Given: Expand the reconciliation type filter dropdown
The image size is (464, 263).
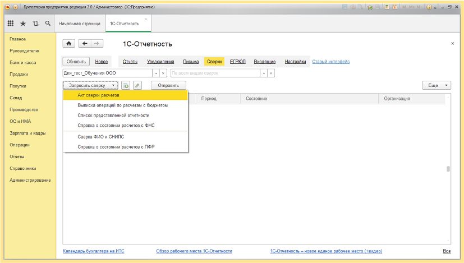Looking at the screenshot, I should [x=263, y=73].
